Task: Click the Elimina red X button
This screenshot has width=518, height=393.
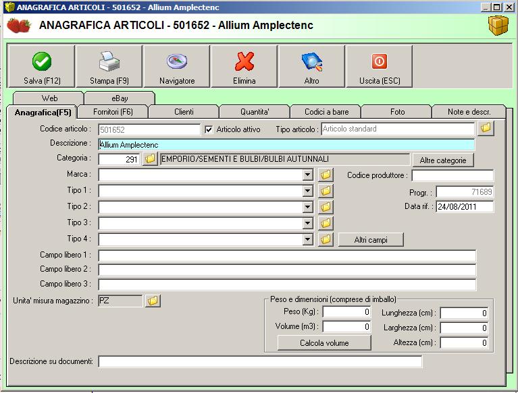Action: coord(244,67)
